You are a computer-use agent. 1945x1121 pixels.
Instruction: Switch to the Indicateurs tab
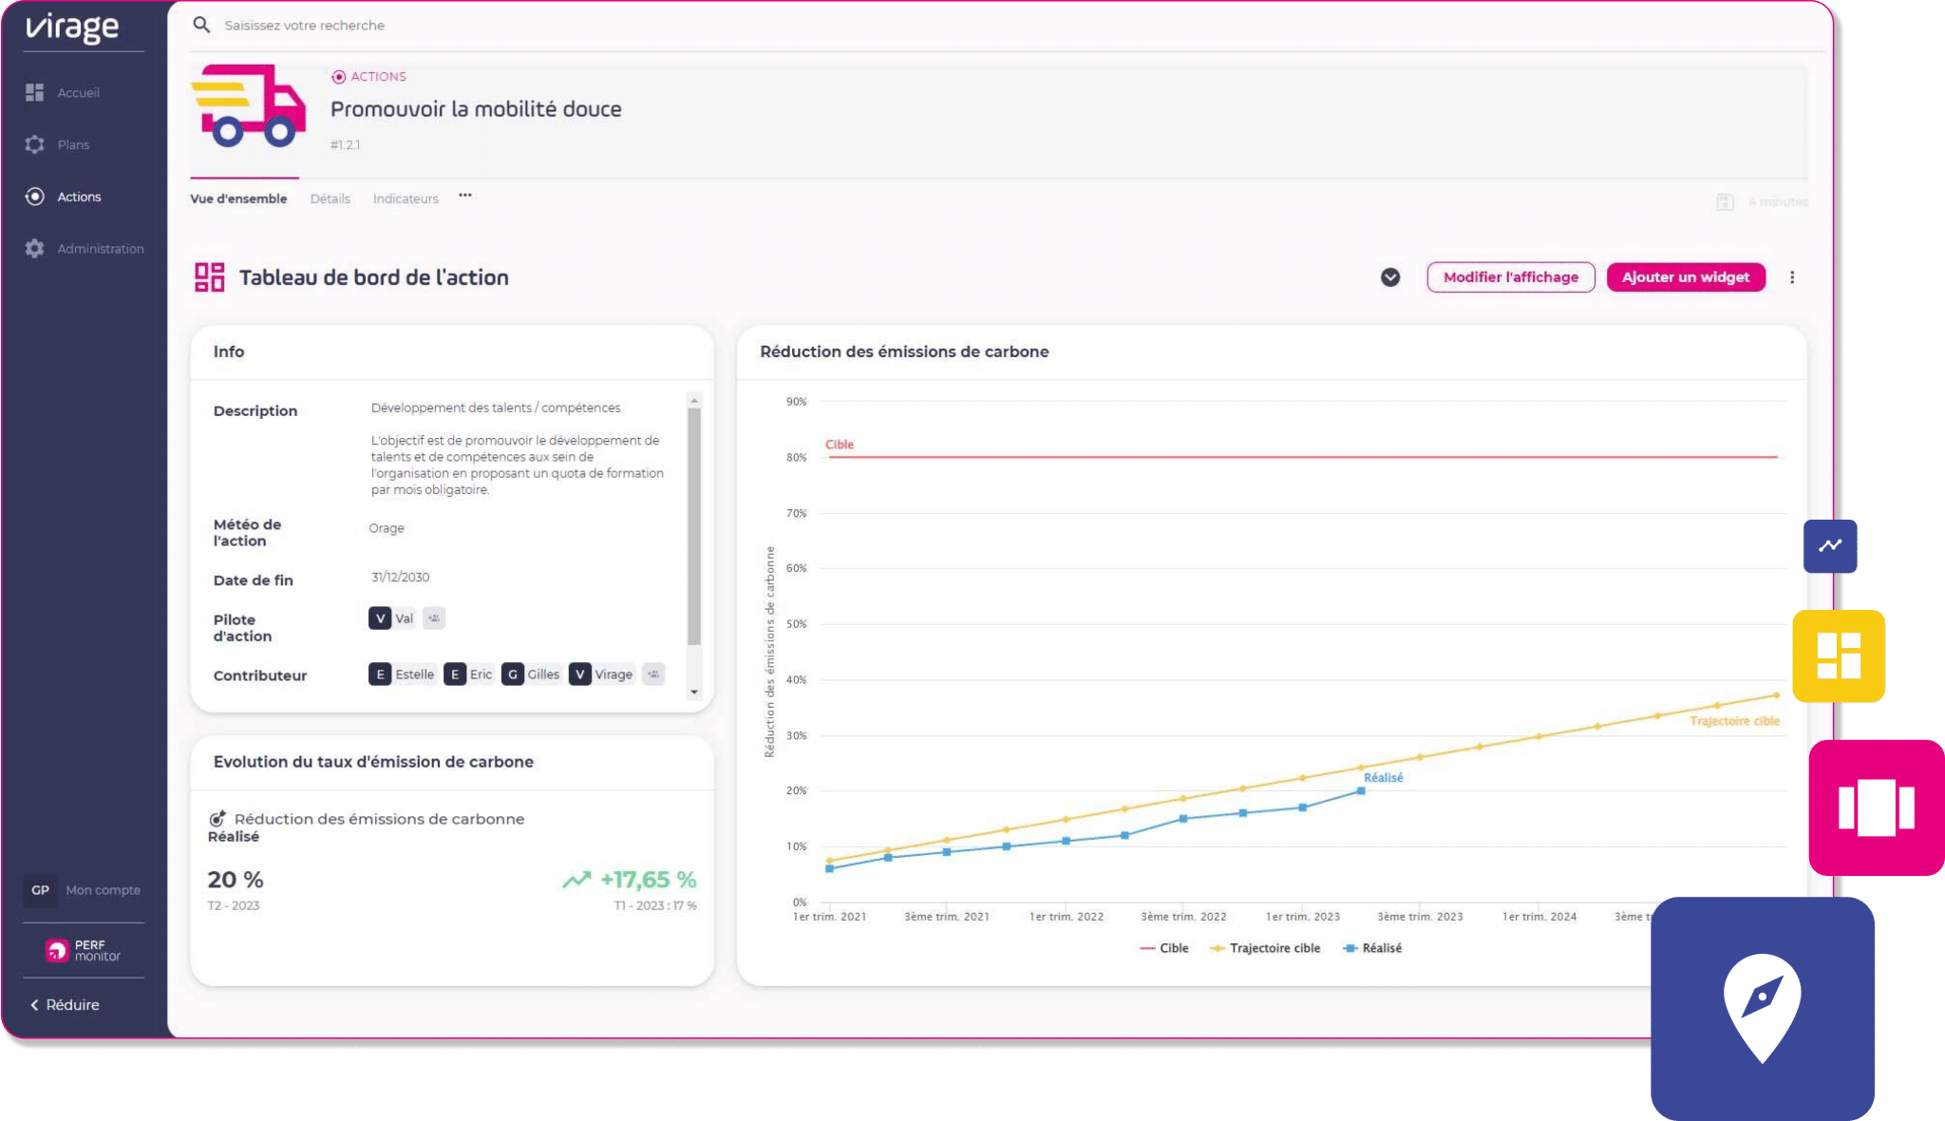(404, 198)
